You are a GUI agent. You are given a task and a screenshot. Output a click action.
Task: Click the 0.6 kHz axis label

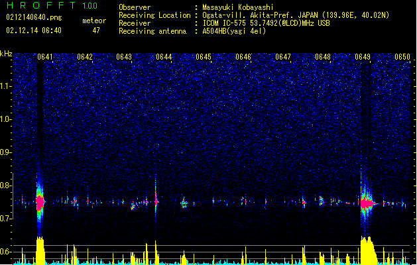pos(6,252)
